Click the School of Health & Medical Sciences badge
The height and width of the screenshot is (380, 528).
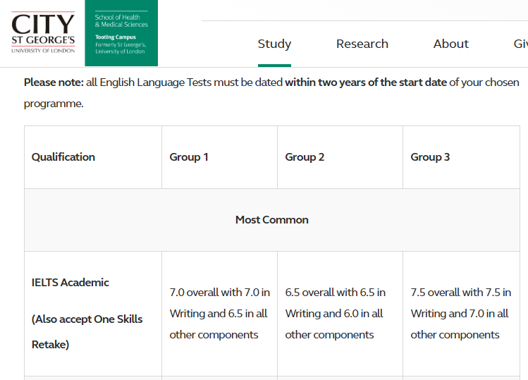121,33
